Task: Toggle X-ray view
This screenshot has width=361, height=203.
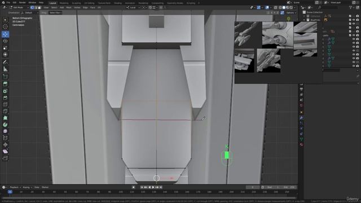Action: point(276,7)
